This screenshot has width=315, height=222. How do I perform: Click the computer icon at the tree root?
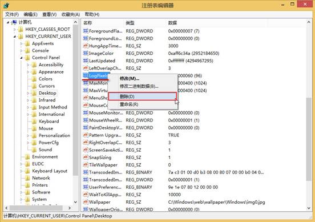coord(14,22)
